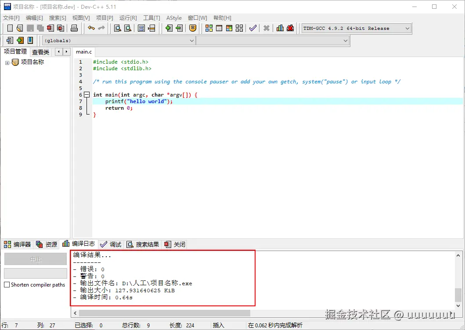Open the AStyle menu

(174, 18)
